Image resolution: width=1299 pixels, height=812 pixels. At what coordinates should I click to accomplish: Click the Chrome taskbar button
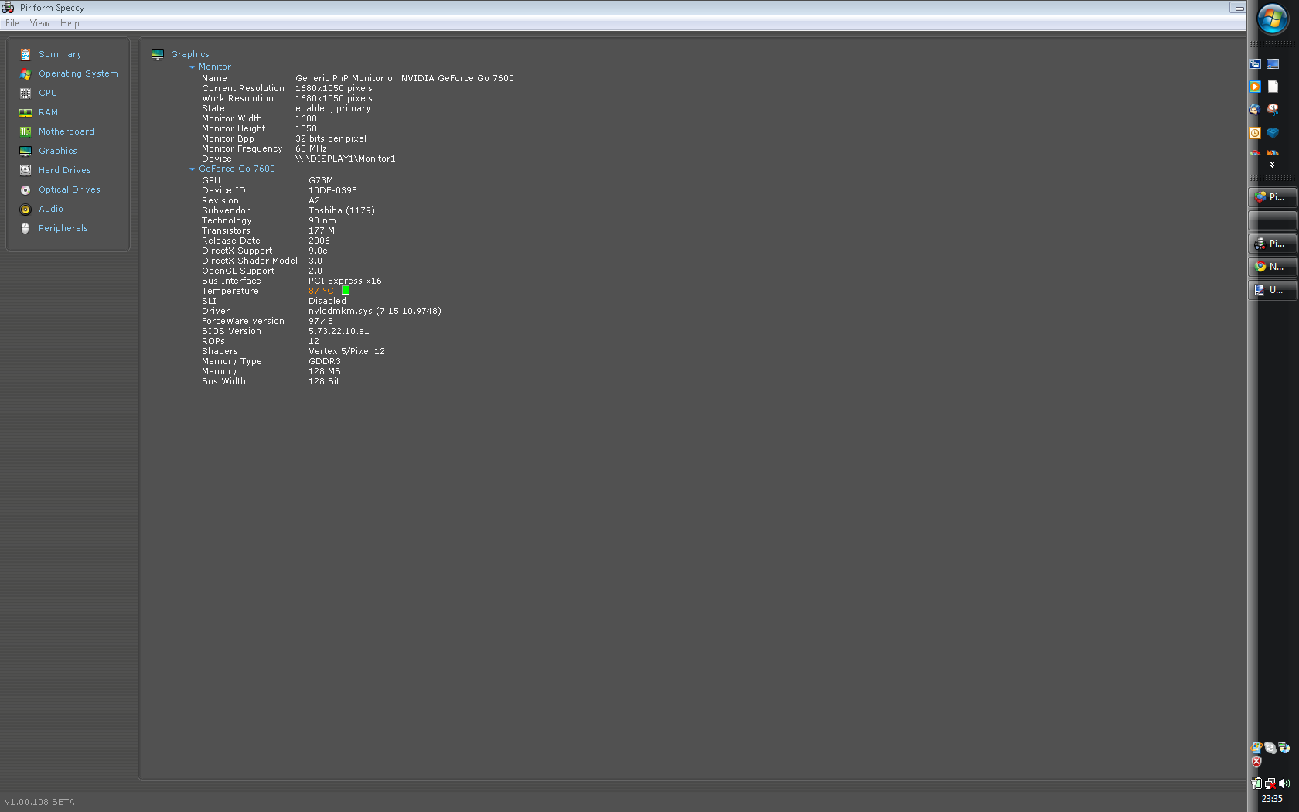[x=1273, y=267]
